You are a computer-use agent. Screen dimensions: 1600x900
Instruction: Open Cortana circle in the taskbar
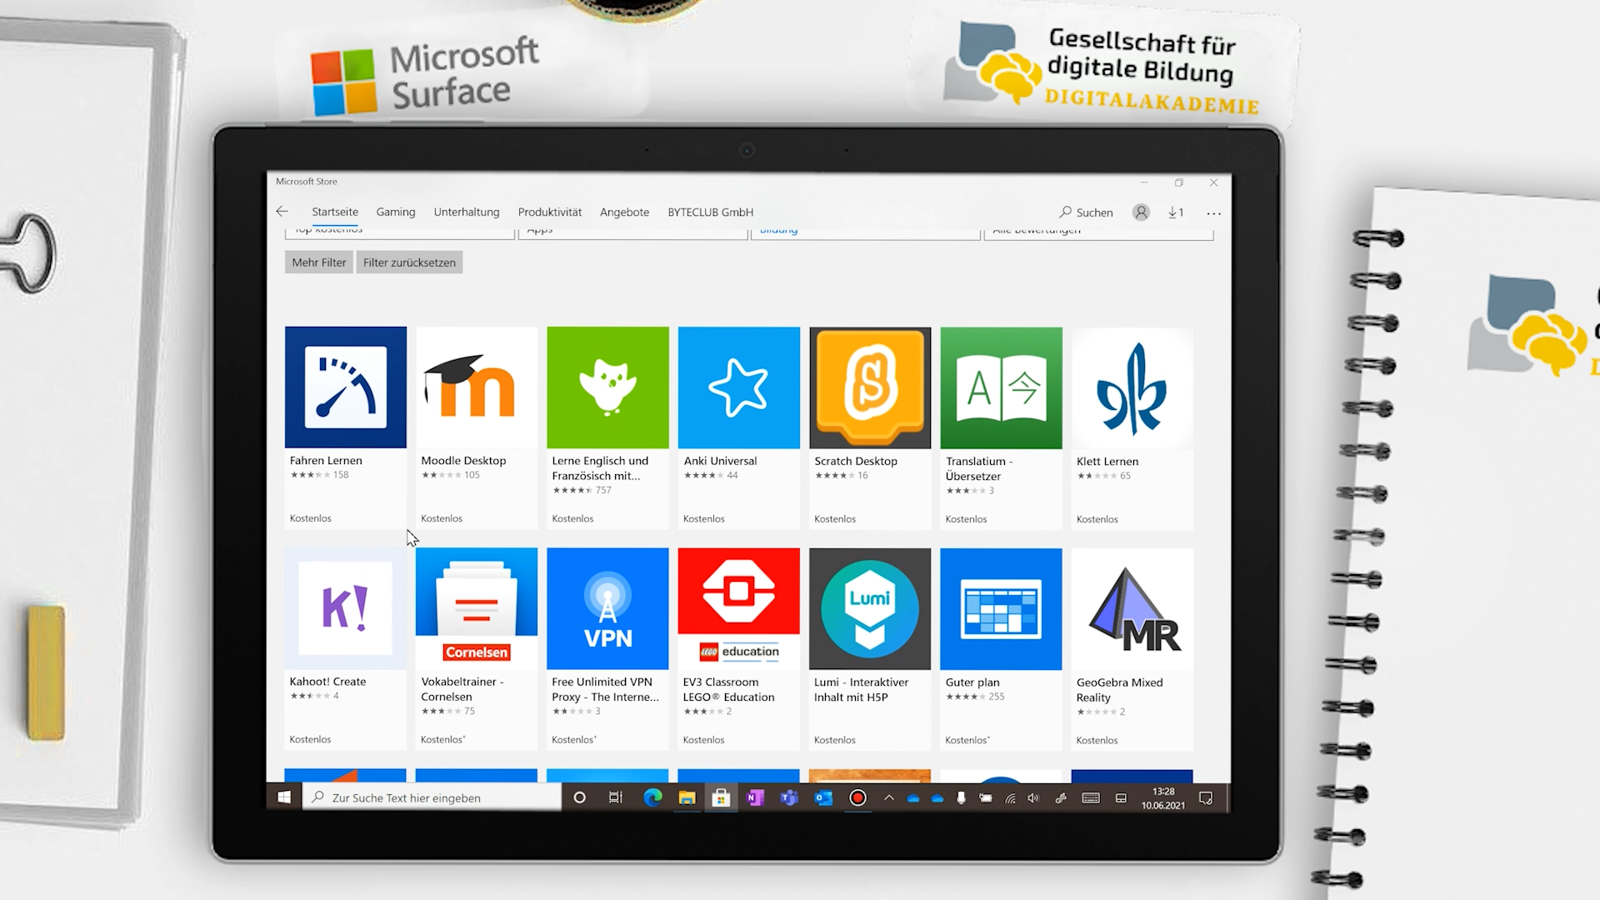(x=579, y=797)
